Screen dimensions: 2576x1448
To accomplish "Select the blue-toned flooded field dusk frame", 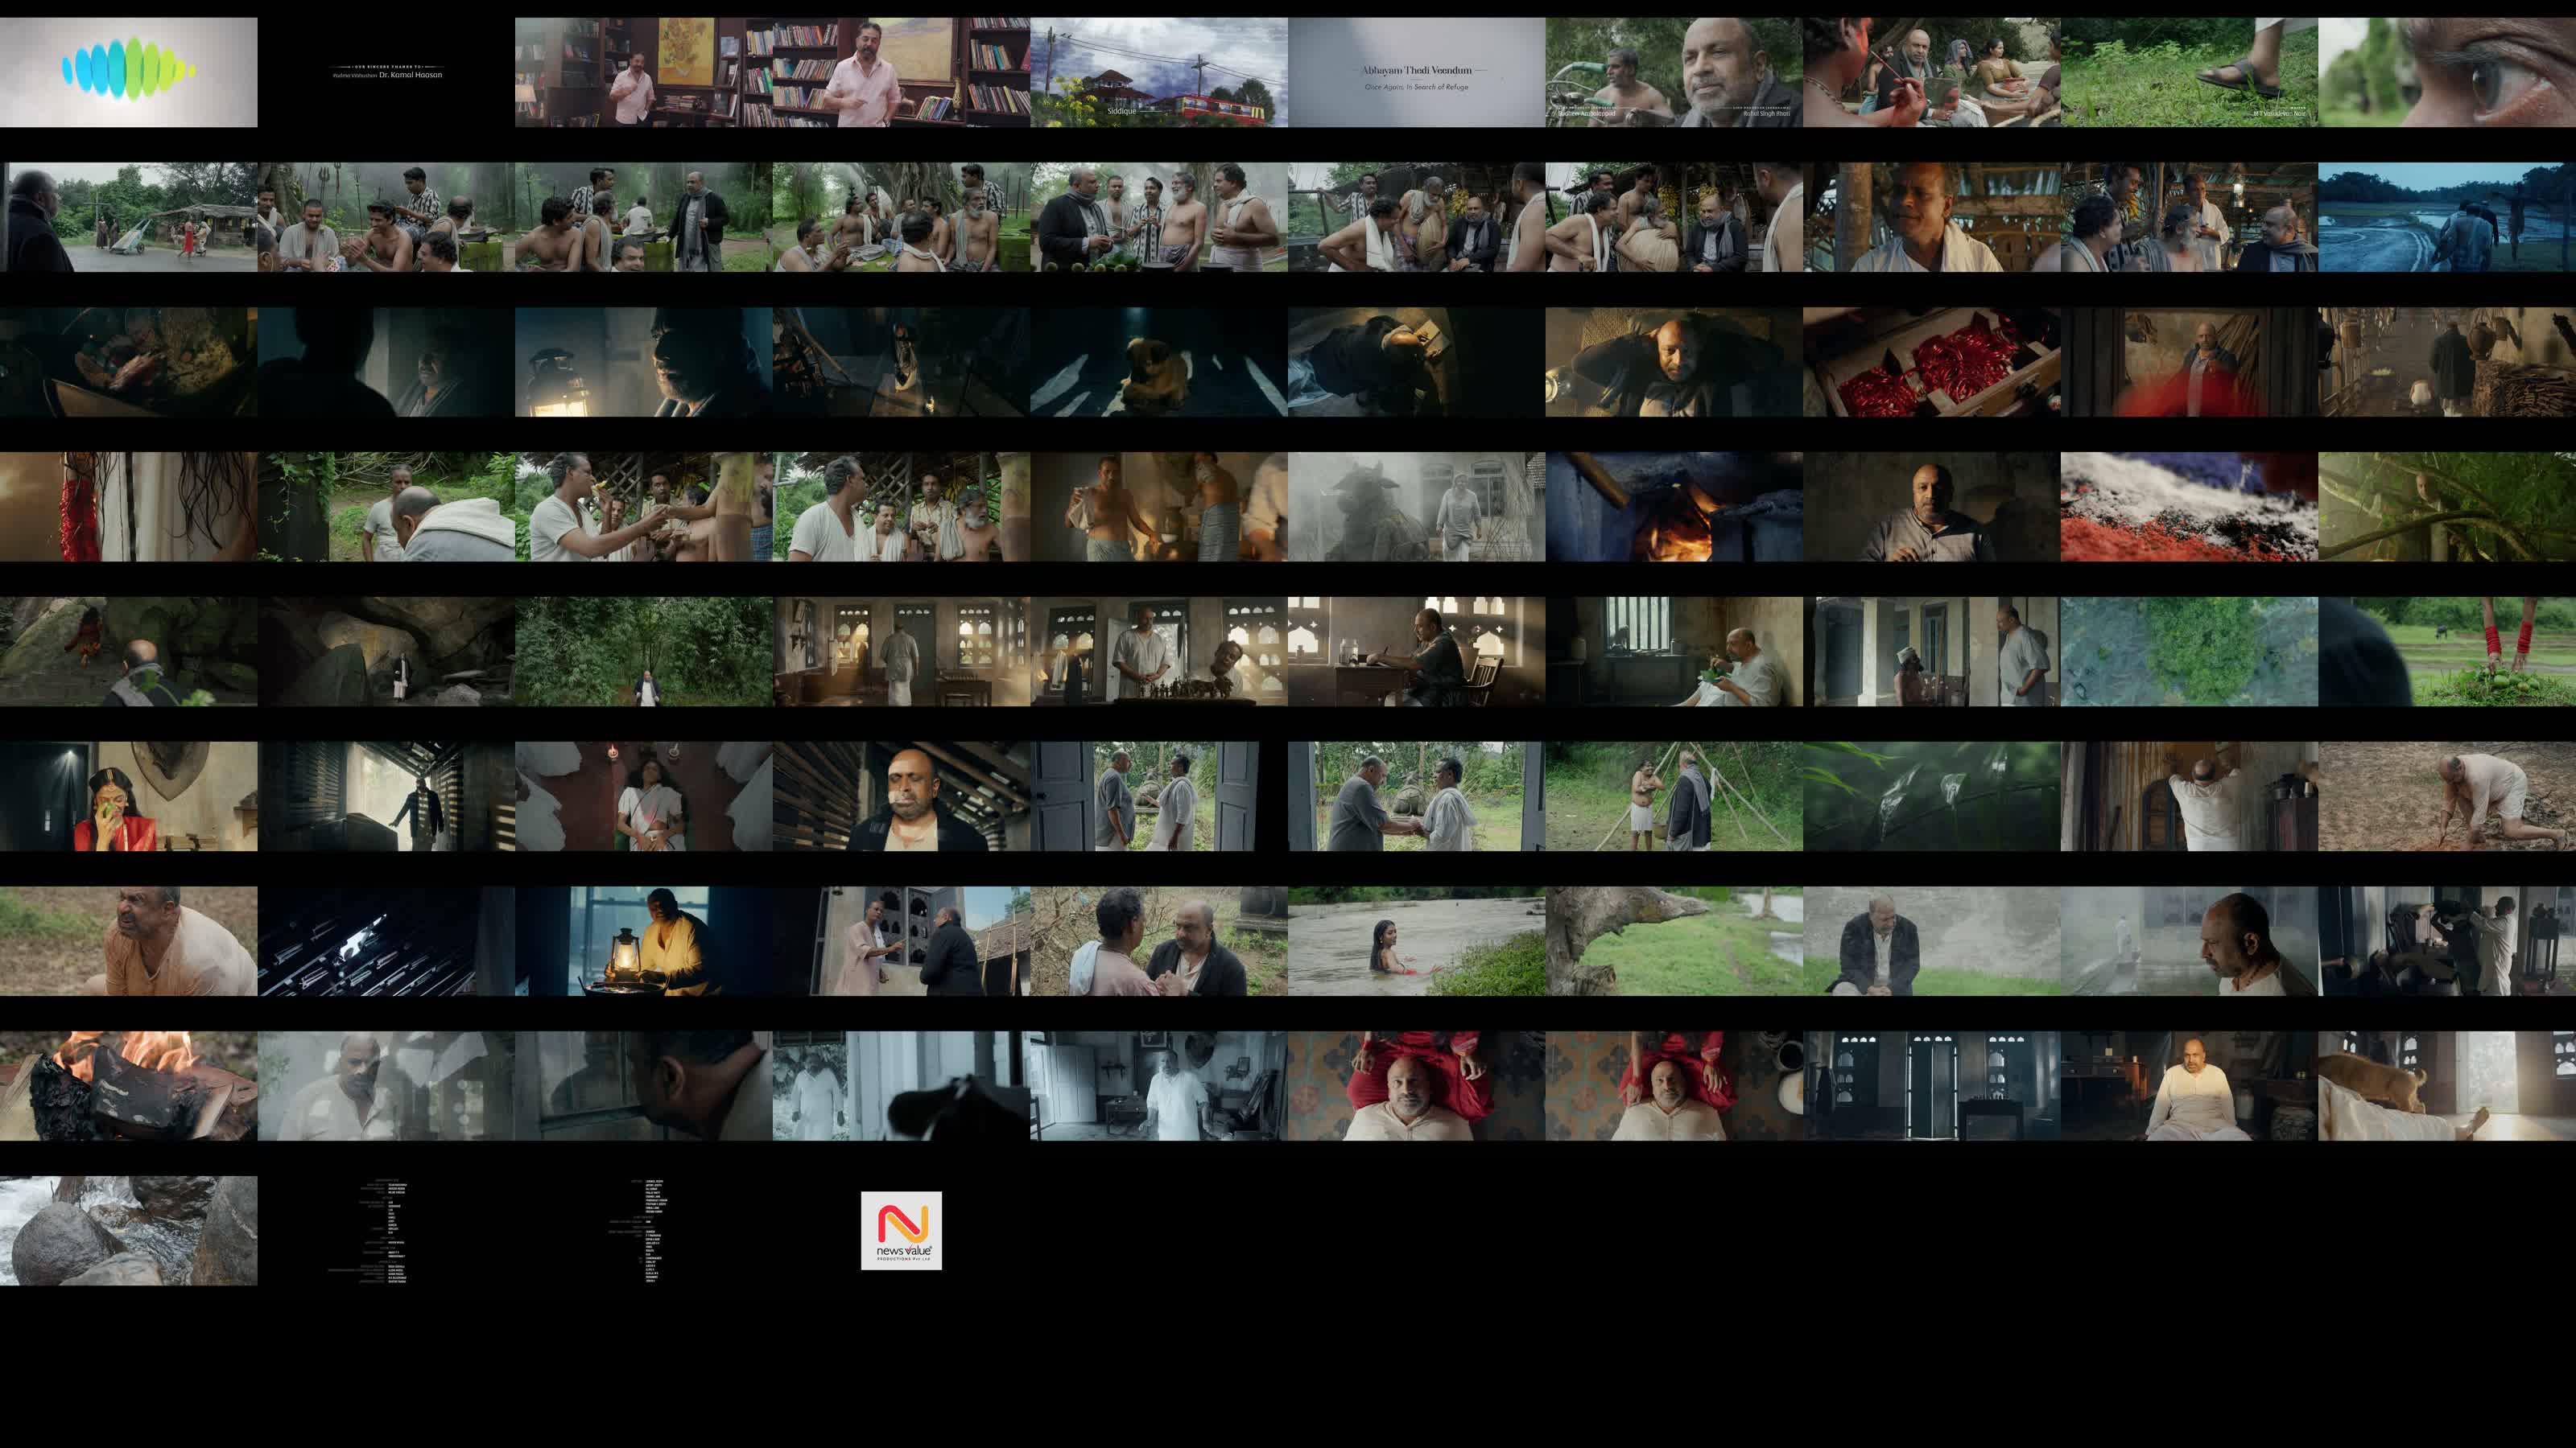I will [2446, 217].
